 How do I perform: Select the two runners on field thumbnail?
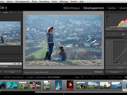[24, 85]
